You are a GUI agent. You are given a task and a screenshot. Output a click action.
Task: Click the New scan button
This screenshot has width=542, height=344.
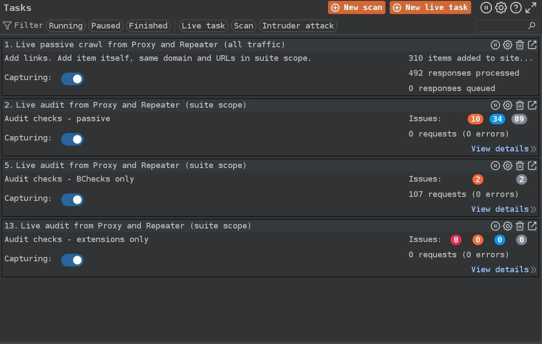(x=357, y=7)
